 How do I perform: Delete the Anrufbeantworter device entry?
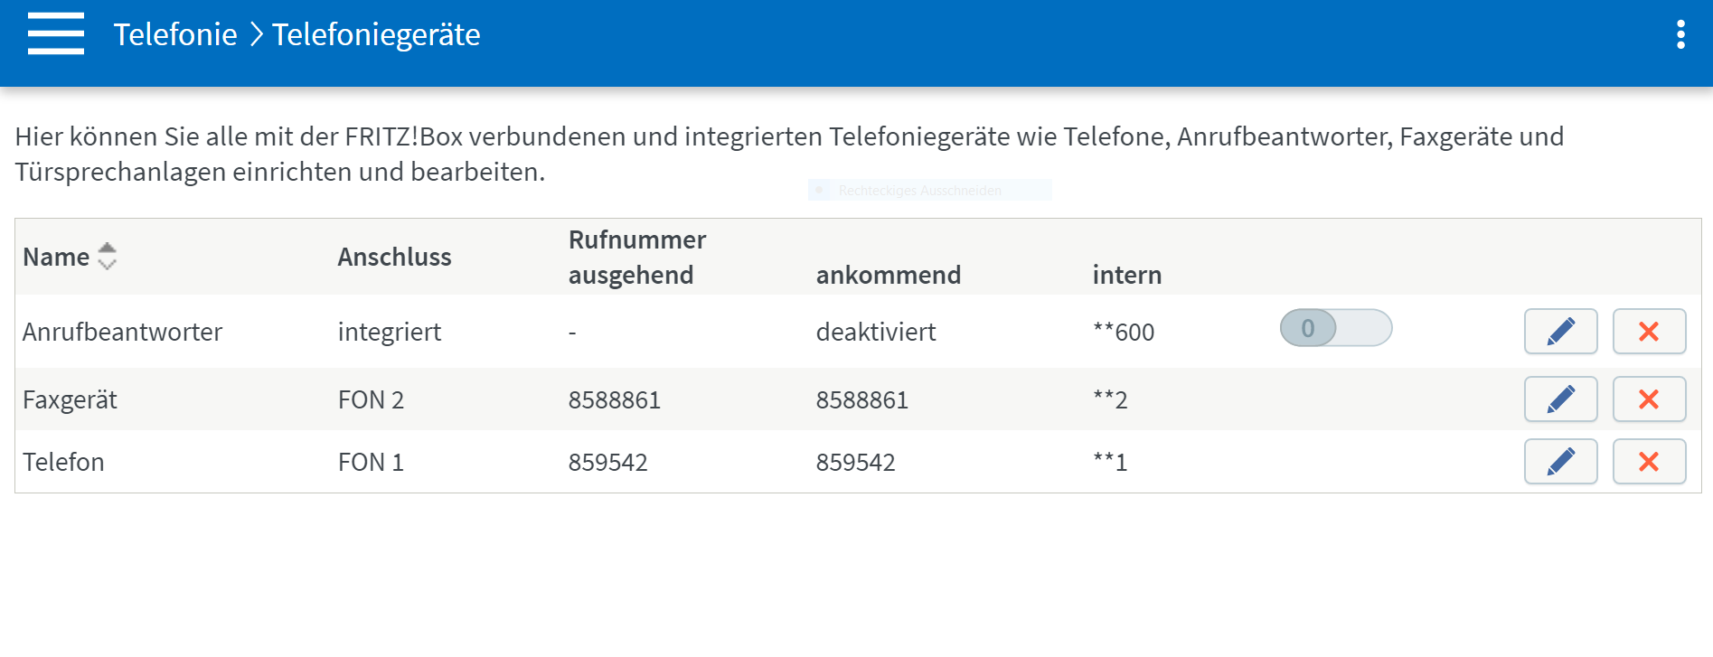coord(1649,332)
